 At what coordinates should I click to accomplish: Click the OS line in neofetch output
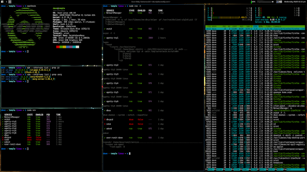pos(64,13)
